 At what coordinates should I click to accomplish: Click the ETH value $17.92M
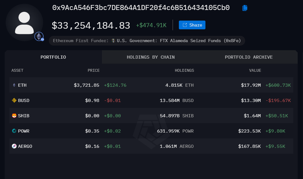[x=251, y=85]
